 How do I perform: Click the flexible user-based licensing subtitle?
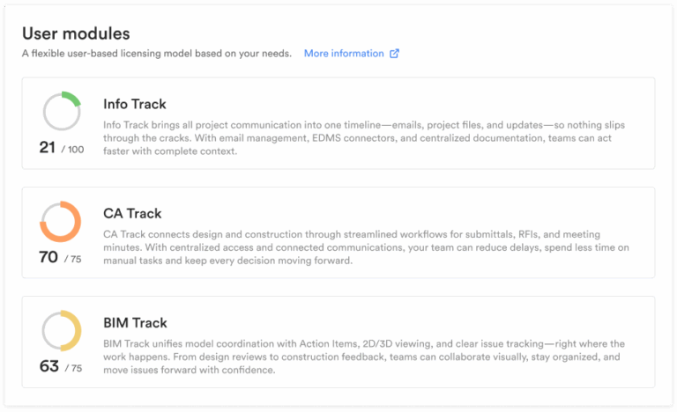click(157, 54)
